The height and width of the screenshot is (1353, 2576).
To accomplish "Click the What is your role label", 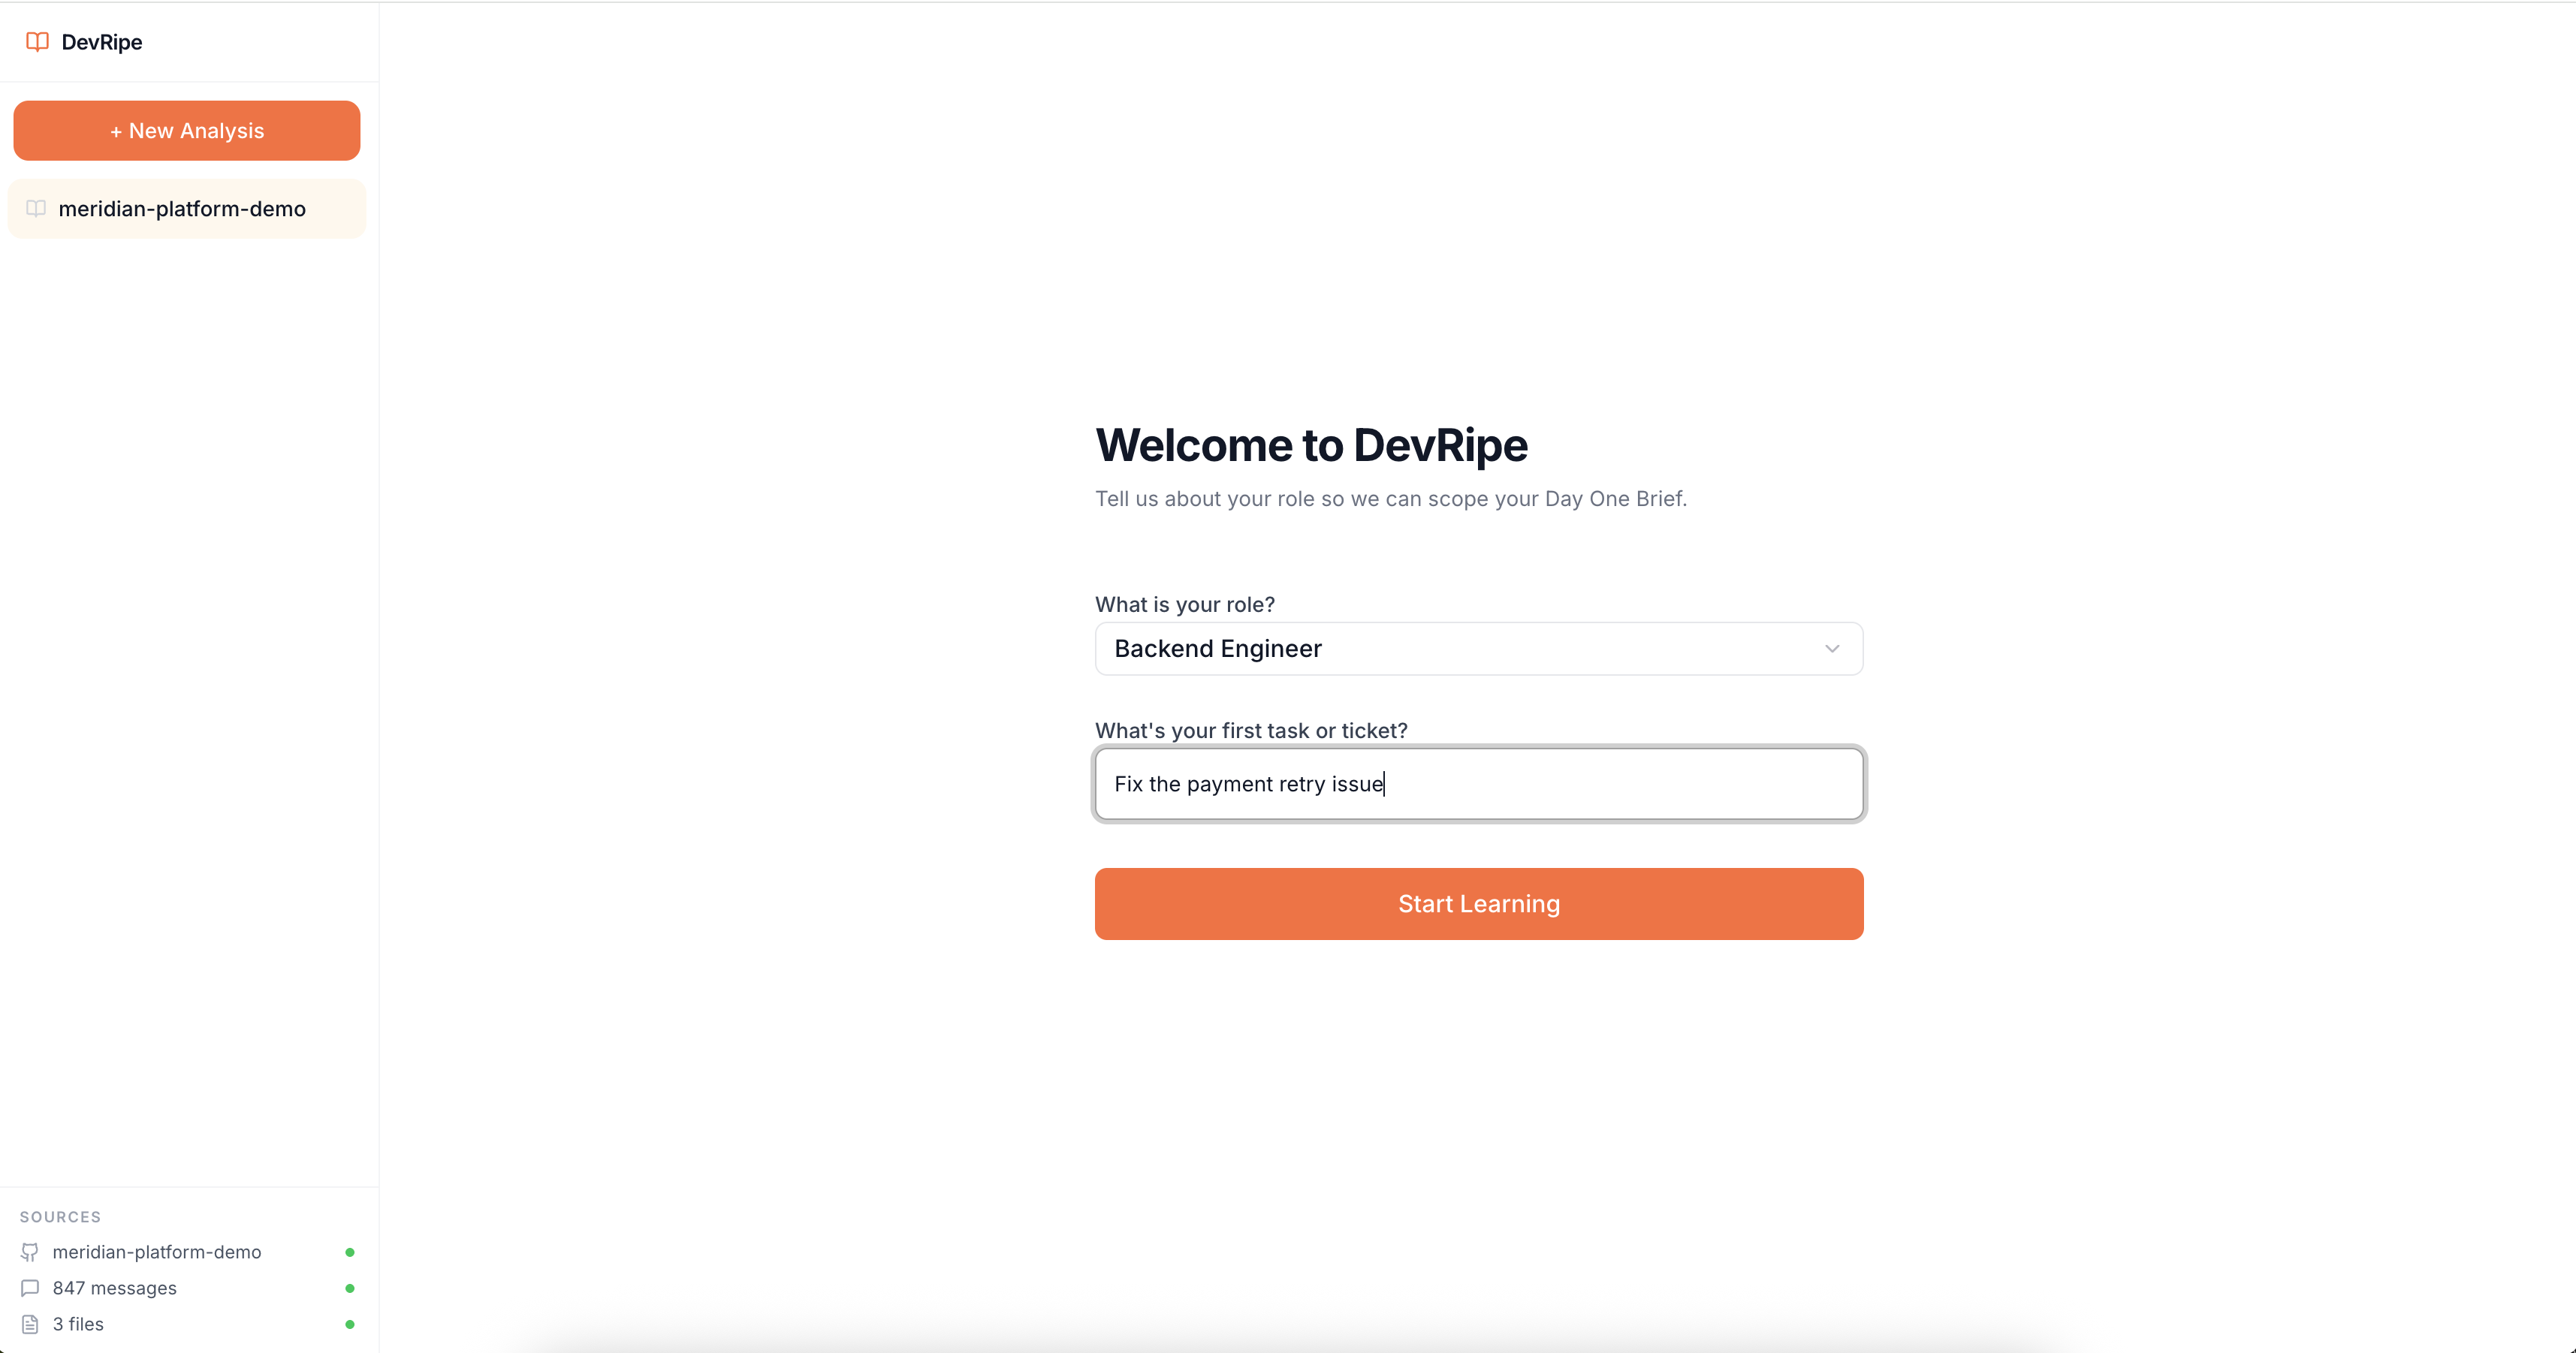I will tap(1184, 604).
